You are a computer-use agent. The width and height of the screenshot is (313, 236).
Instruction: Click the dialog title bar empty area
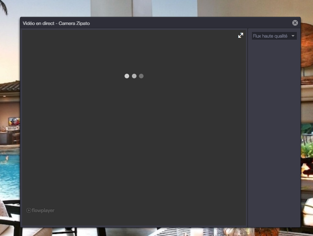[x=193, y=23]
